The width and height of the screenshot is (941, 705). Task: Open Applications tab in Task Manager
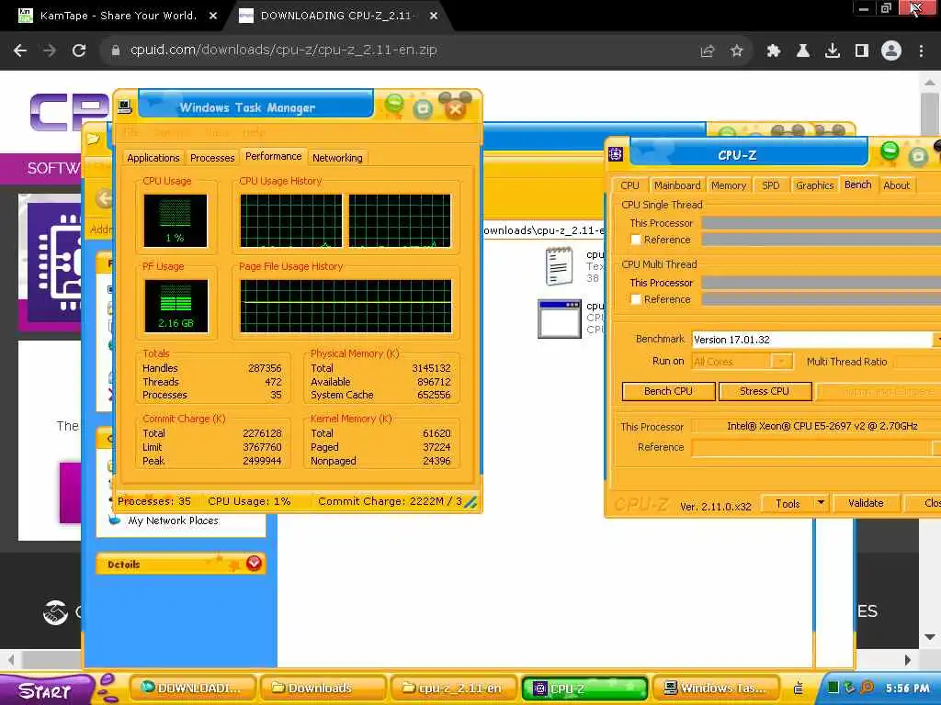153,158
